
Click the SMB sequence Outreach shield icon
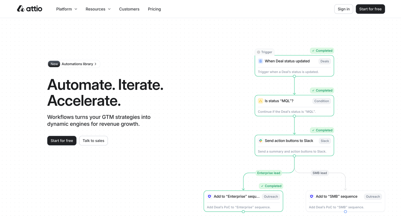(312, 196)
